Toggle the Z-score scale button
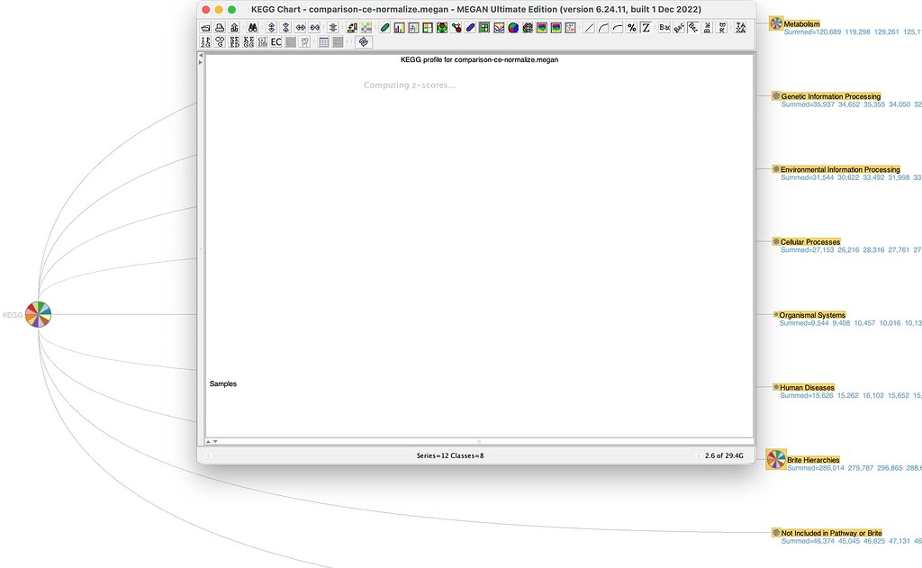 [646, 28]
